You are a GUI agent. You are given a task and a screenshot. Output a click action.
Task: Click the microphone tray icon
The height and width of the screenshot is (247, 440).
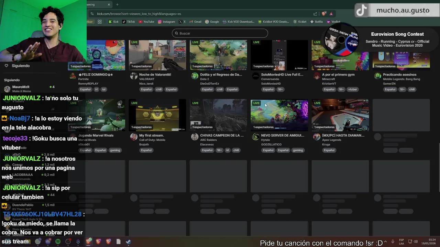[393, 242]
